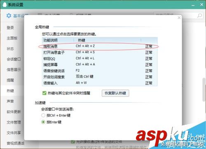
Task: Click the search magnifier icon in settings
Action: click(x=199, y=16)
